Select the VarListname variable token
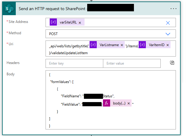 pos(109,45)
